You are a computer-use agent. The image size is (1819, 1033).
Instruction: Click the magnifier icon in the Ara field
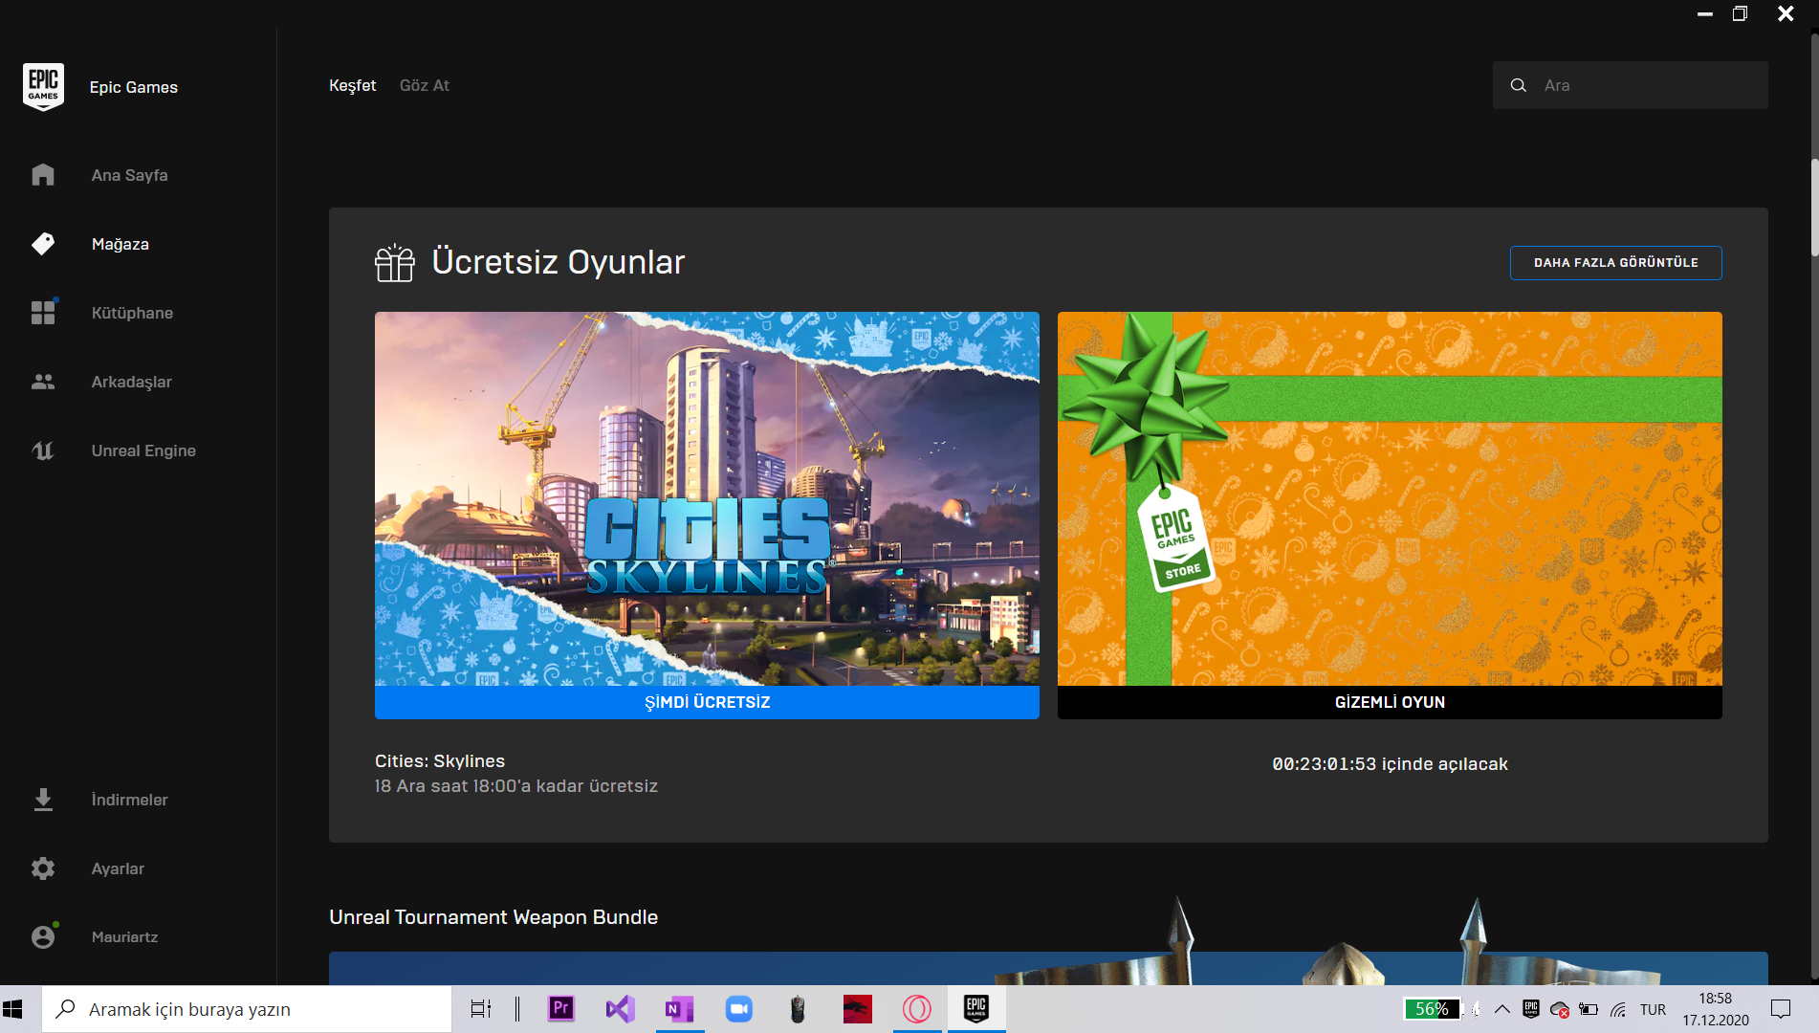click(1518, 85)
